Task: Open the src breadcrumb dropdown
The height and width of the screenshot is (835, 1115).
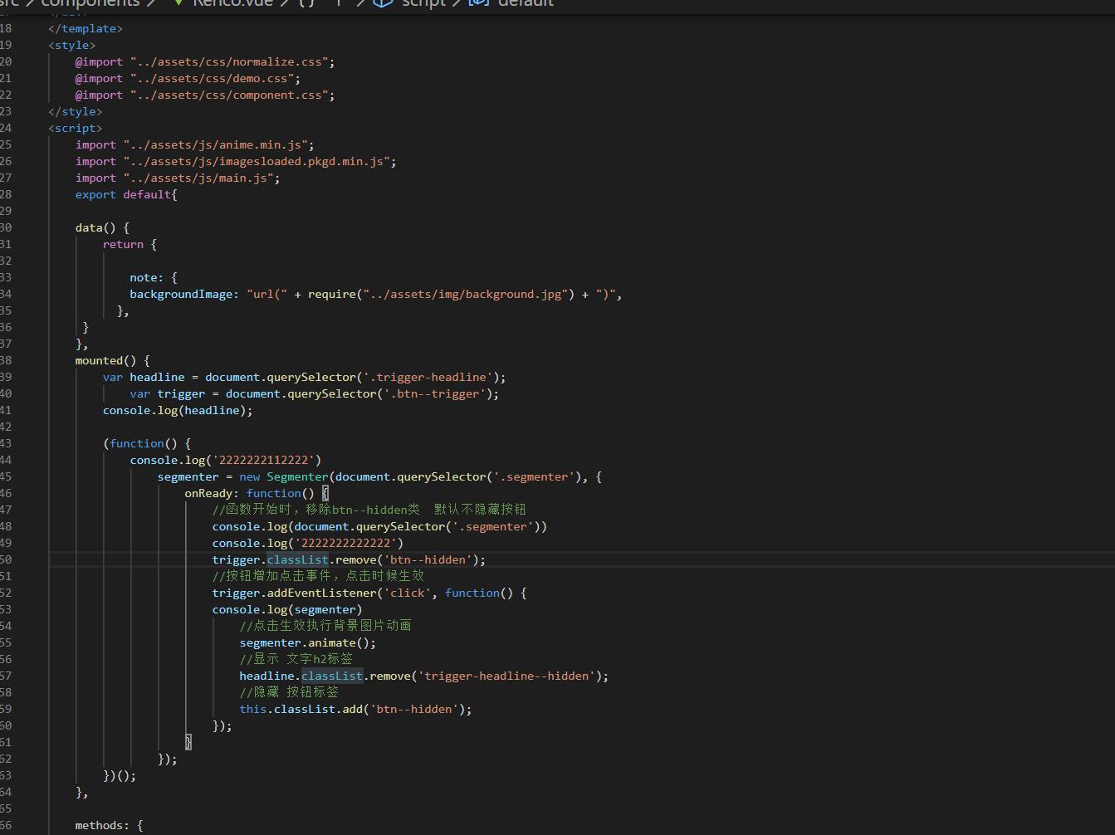Action: (x=12, y=4)
